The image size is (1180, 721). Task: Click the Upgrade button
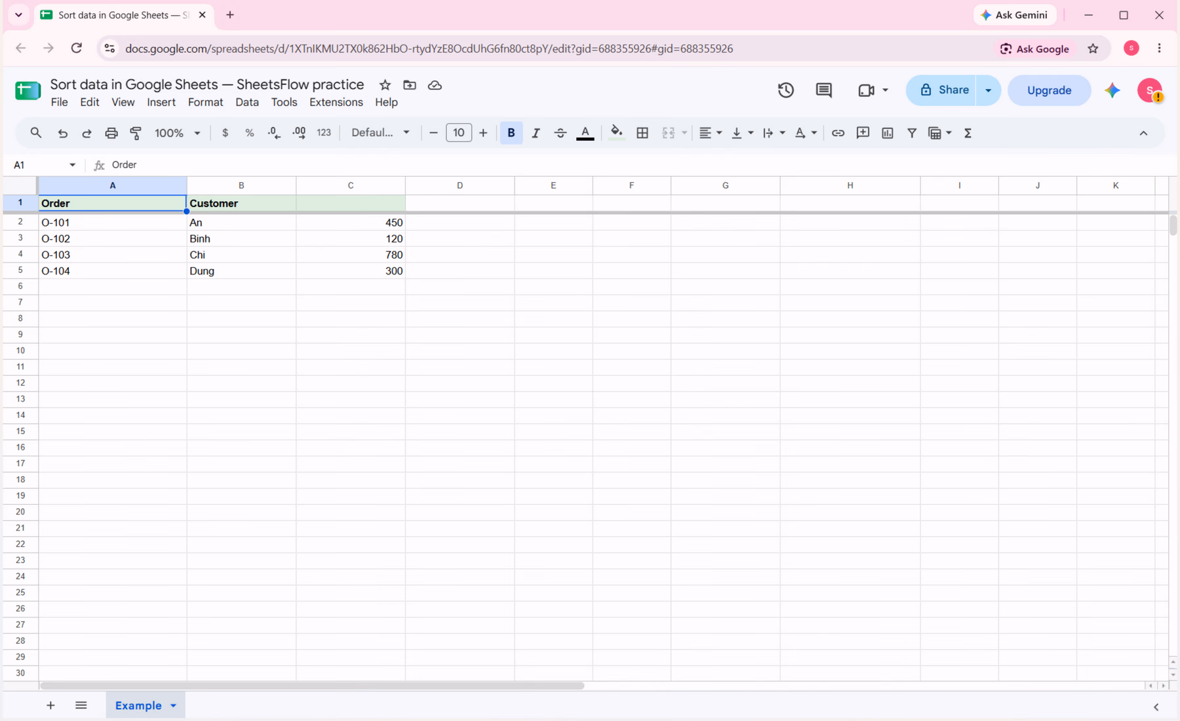[x=1049, y=90]
